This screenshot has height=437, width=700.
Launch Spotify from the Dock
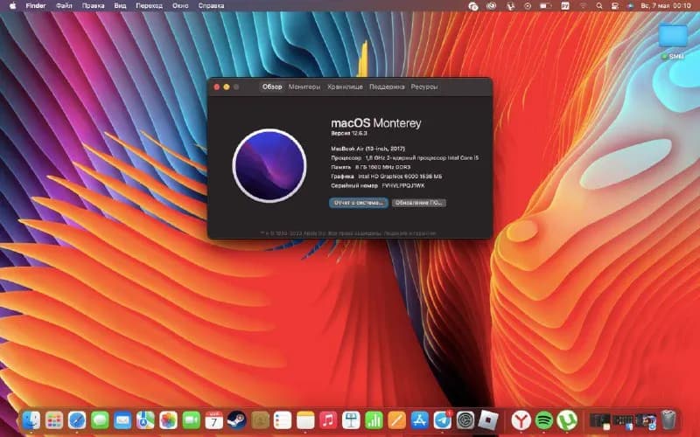coord(543,420)
